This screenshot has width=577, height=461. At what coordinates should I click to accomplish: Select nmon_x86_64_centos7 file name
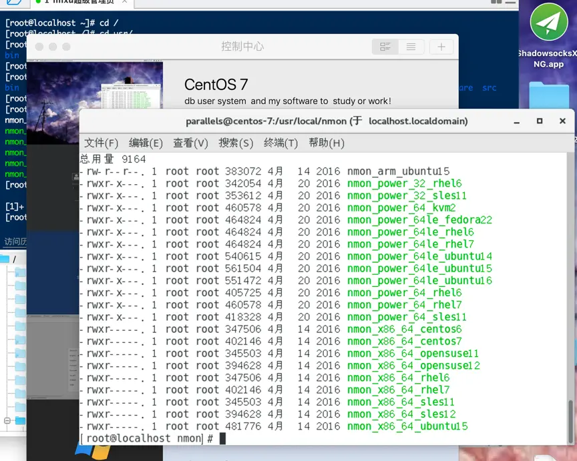(x=404, y=341)
